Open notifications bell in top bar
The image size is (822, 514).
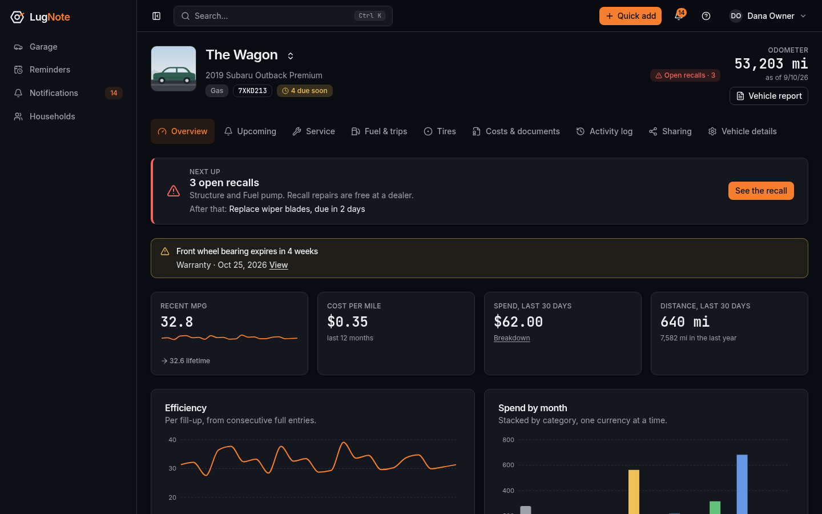pos(679,16)
